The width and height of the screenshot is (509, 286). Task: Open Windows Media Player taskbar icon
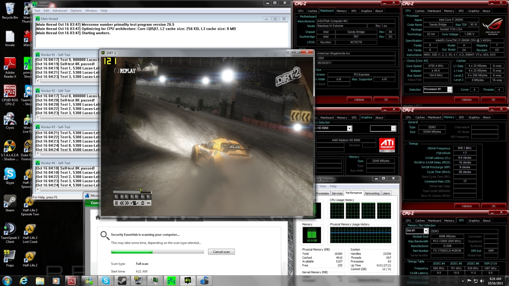click(56, 280)
